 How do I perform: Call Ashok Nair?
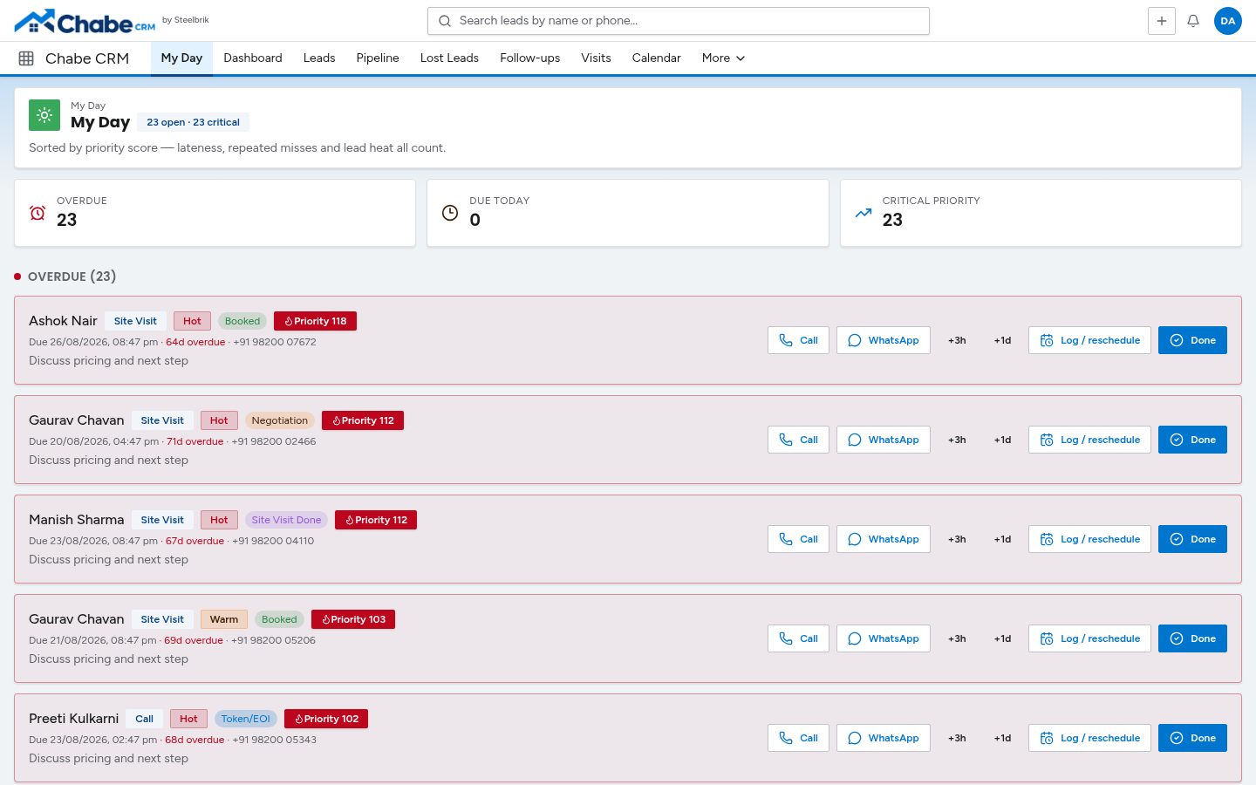pyautogui.click(x=798, y=340)
